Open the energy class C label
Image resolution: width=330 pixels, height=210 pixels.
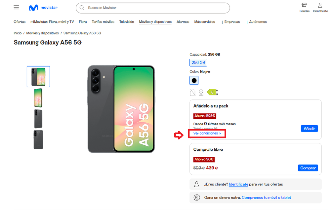(x=213, y=92)
